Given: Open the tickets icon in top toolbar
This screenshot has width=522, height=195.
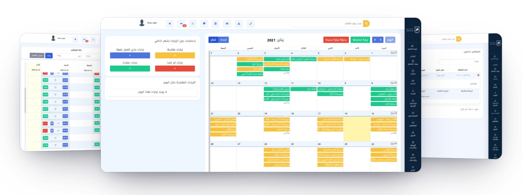Looking at the screenshot, I should [227, 24].
